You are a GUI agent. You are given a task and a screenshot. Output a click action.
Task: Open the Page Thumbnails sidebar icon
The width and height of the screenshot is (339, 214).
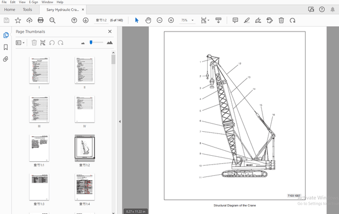pyautogui.click(x=6, y=35)
